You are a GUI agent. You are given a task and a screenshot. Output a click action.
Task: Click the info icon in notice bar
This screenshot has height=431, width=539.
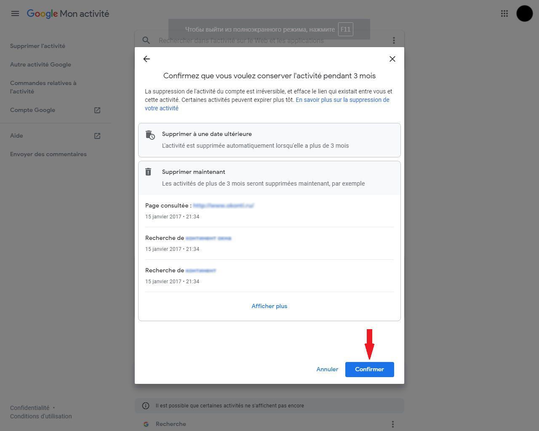pyautogui.click(x=146, y=406)
